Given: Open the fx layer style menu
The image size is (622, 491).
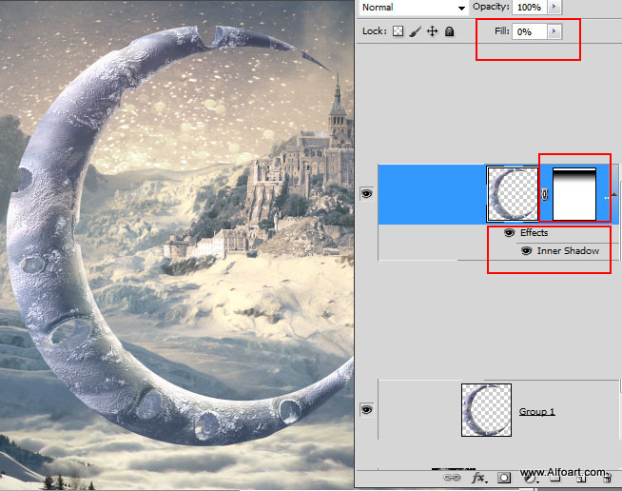Looking at the screenshot, I should pyautogui.click(x=478, y=478).
